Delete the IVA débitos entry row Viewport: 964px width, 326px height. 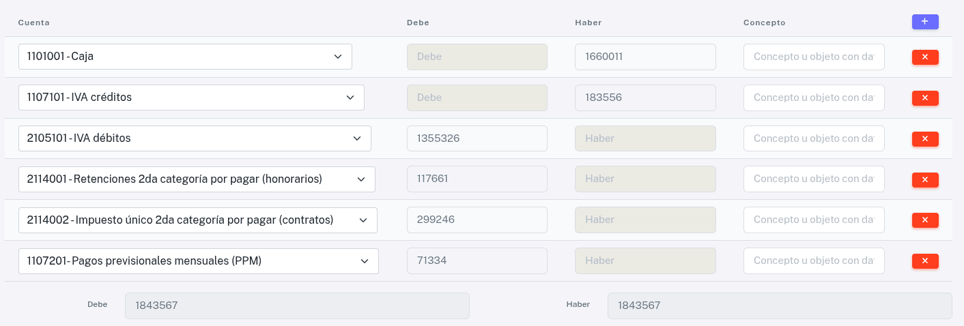click(x=925, y=138)
